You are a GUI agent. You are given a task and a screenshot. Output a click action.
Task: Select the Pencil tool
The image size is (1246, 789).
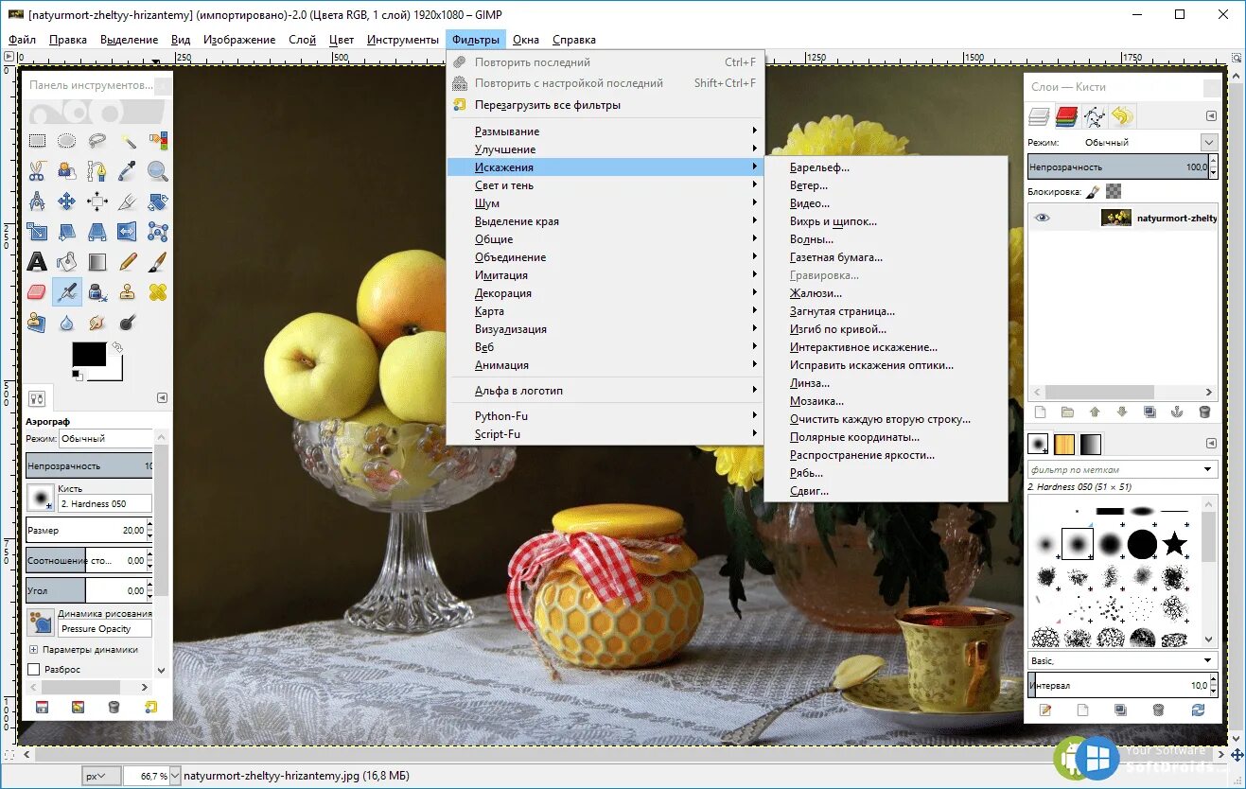[x=128, y=262]
